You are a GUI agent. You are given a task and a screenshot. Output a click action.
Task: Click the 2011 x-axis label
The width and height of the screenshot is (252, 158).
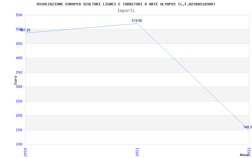click(137, 152)
